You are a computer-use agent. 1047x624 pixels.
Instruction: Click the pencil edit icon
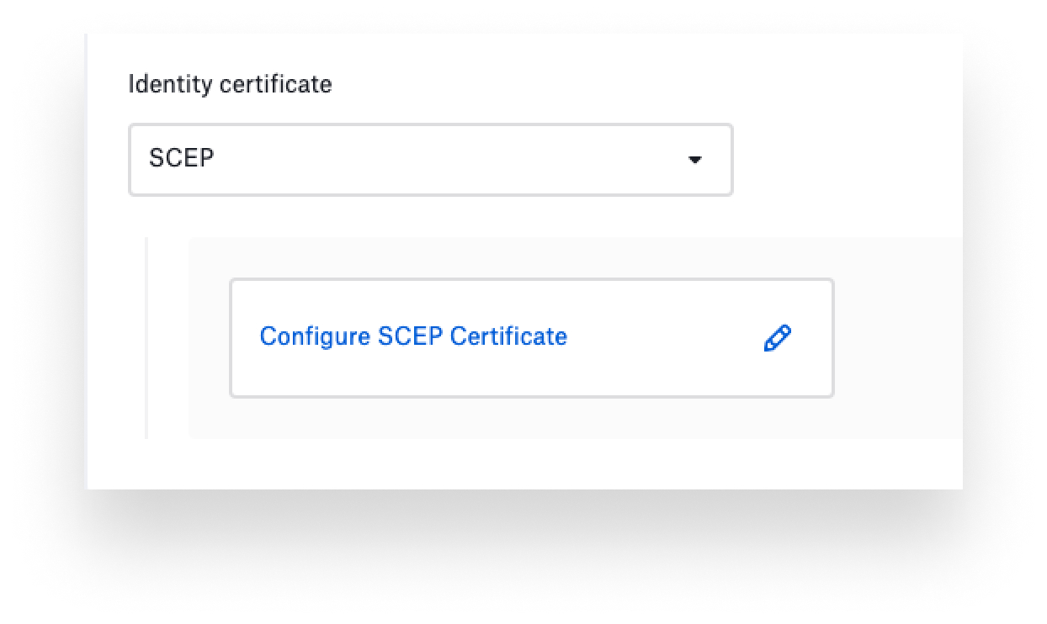pyautogui.click(x=777, y=338)
